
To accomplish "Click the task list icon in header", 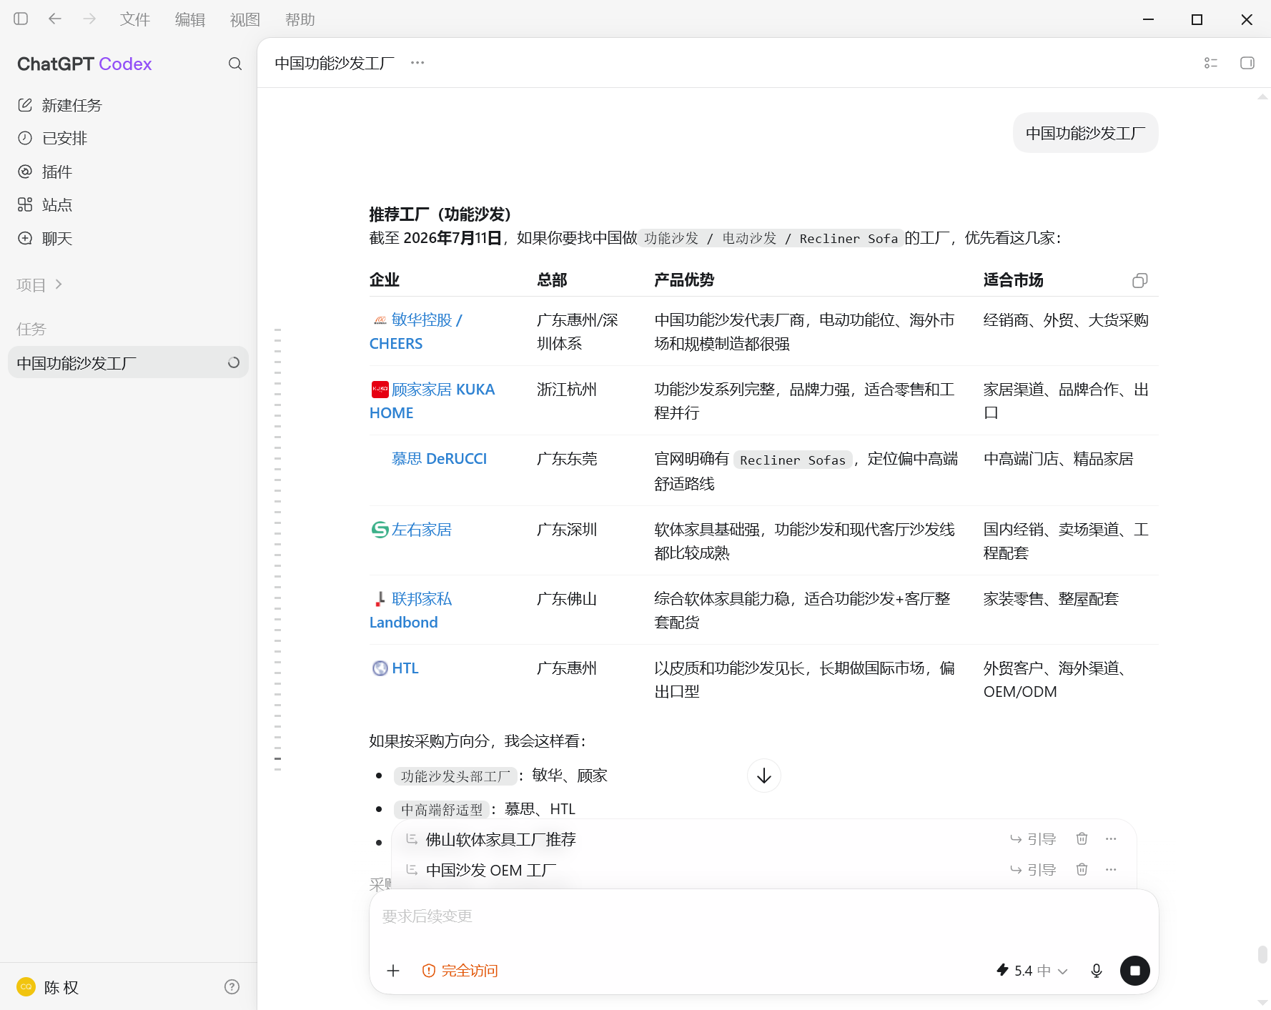I will [x=1211, y=63].
